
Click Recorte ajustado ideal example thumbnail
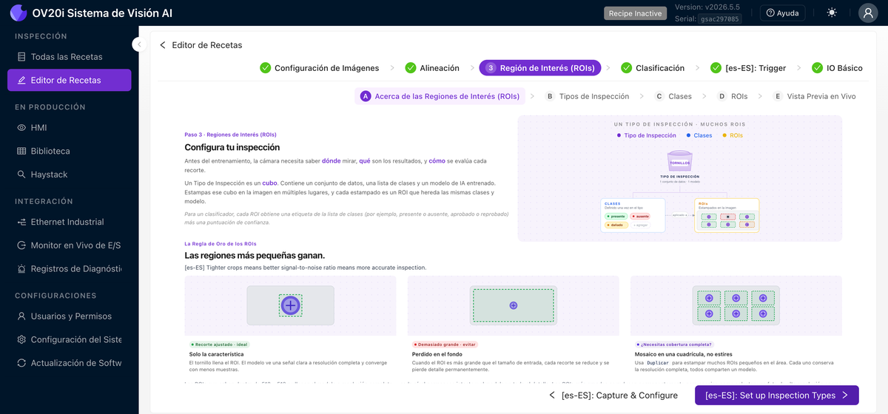pyautogui.click(x=290, y=305)
